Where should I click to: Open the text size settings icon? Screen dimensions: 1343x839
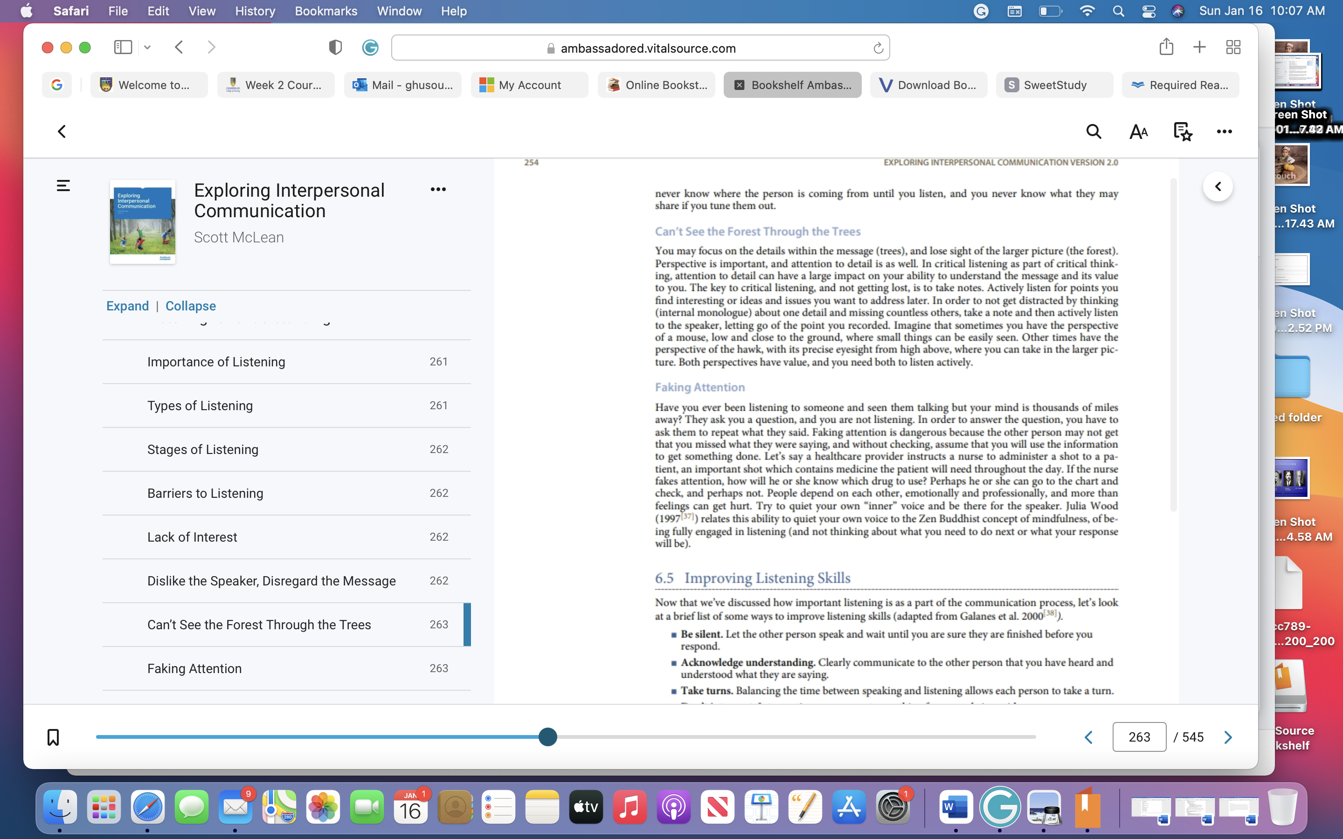pyautogui.click(x=1138, y=131)
